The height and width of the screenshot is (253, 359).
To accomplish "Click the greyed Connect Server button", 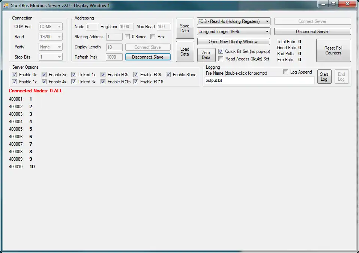I will coord(312,21).
